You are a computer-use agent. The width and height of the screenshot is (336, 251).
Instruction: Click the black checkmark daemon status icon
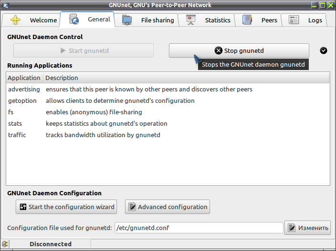click(x=324, y=50)
